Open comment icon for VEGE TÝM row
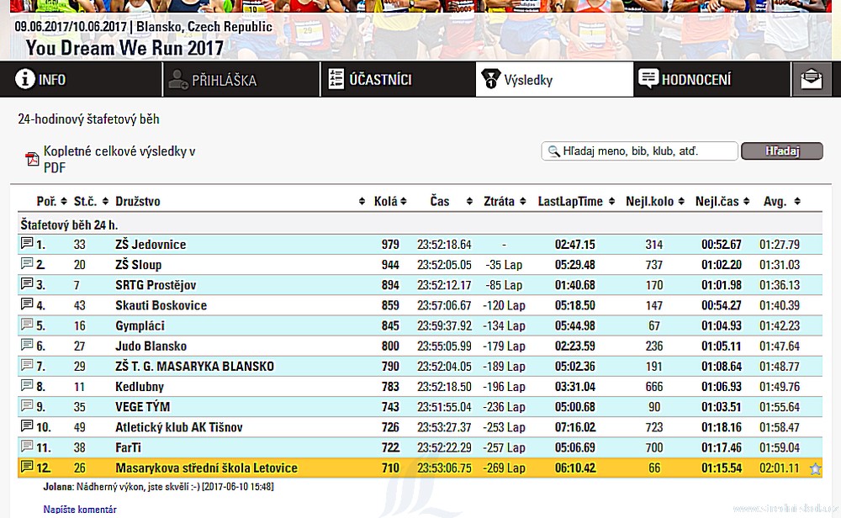 click(27, 406)
